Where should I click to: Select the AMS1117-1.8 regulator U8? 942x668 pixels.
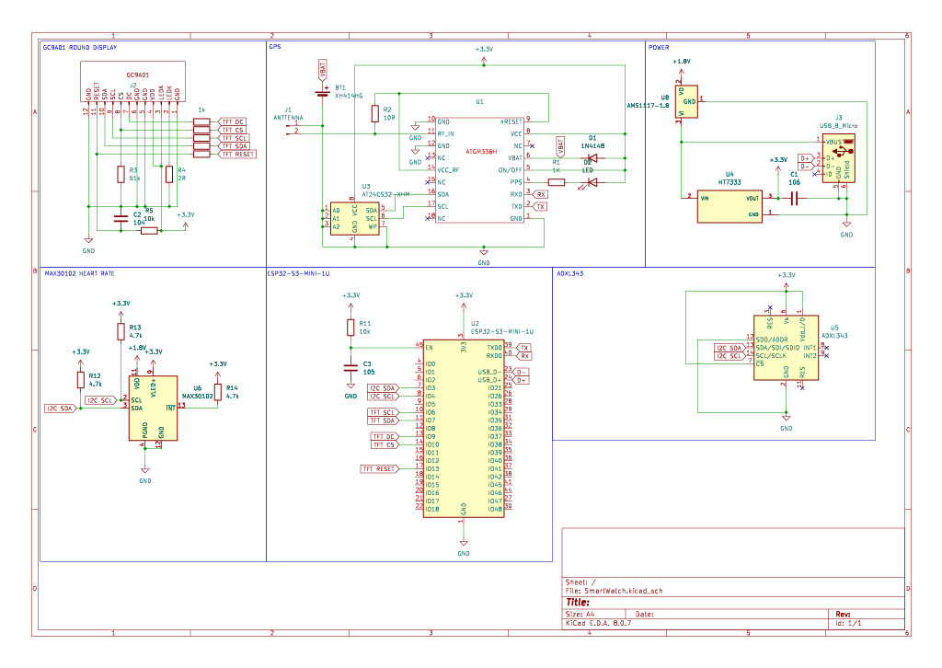(685, 101)
